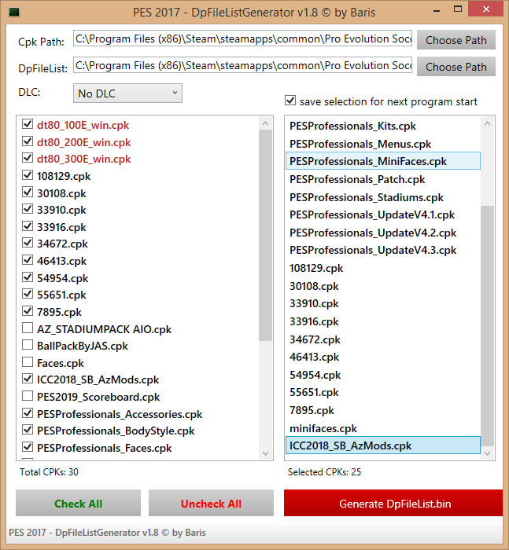Click Choose Path button for DpFileList
This screenshot has width=509, height=550.
click(456, 67)
